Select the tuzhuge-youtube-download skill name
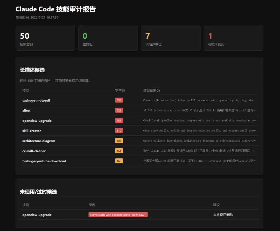This screenshot has width=280, height=231. (44, 161)
